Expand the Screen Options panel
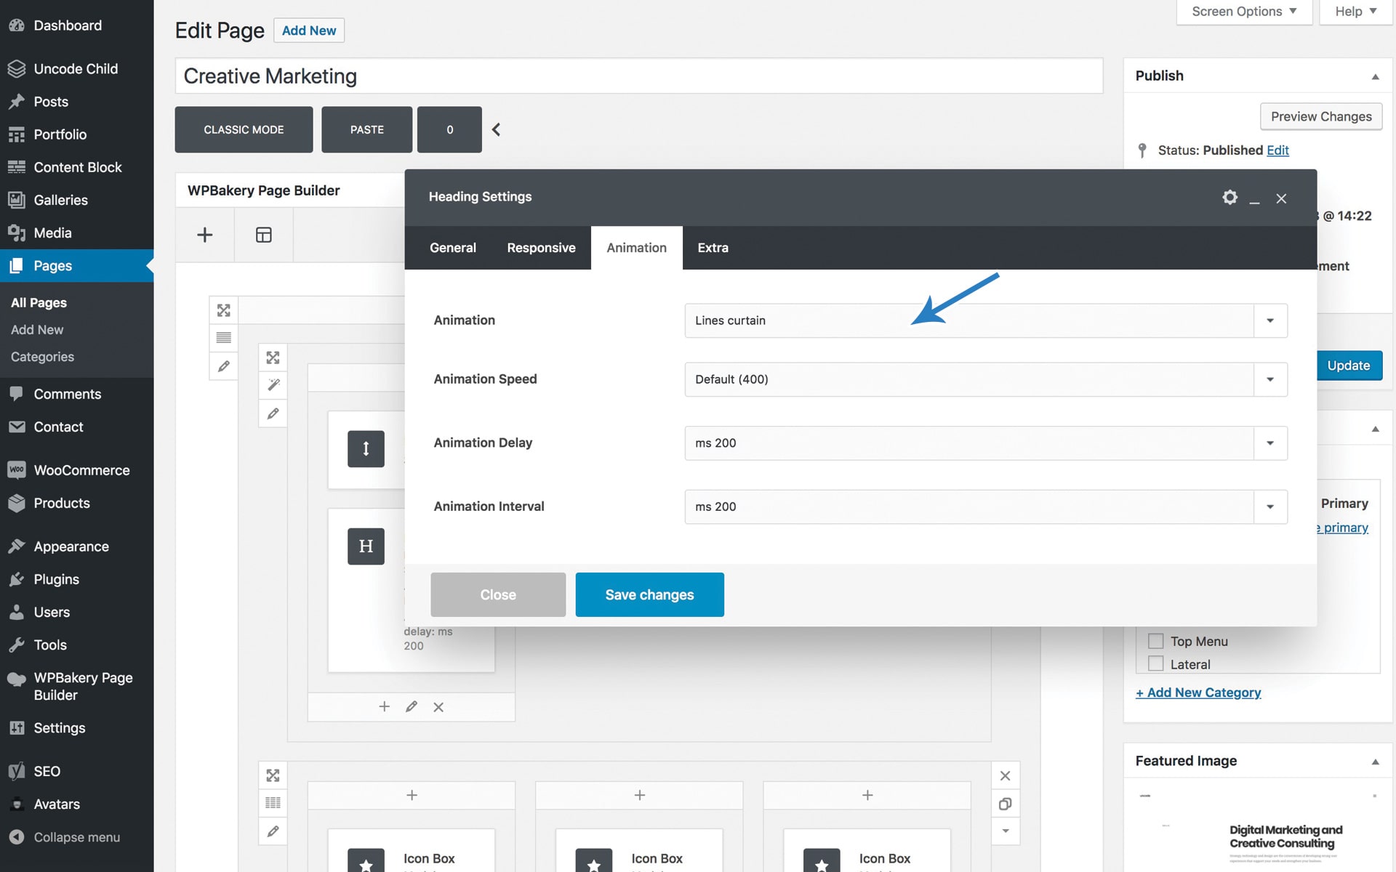The width and height of the screenshot is (1396, 872). [1243, 12]
